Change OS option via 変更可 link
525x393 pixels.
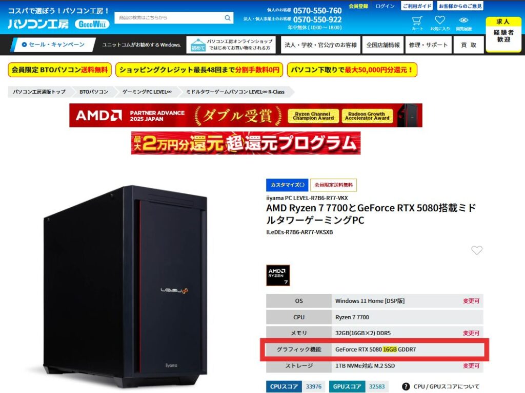point(471,301)
